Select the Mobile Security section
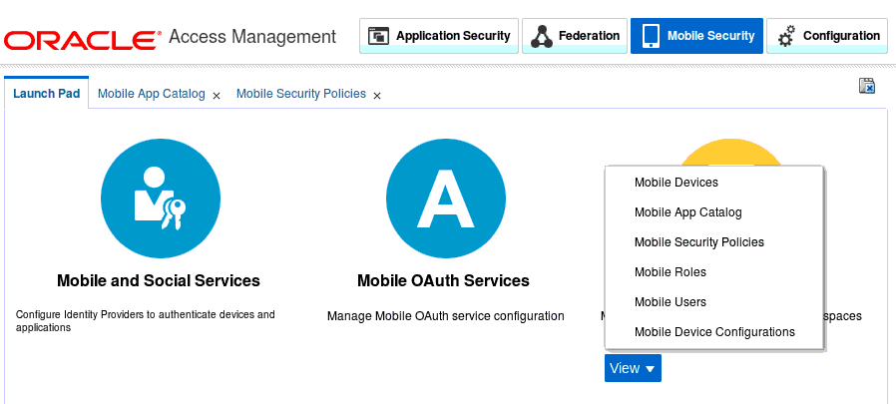The width and height of the screenshot is (896, 404). coord(696,36)
